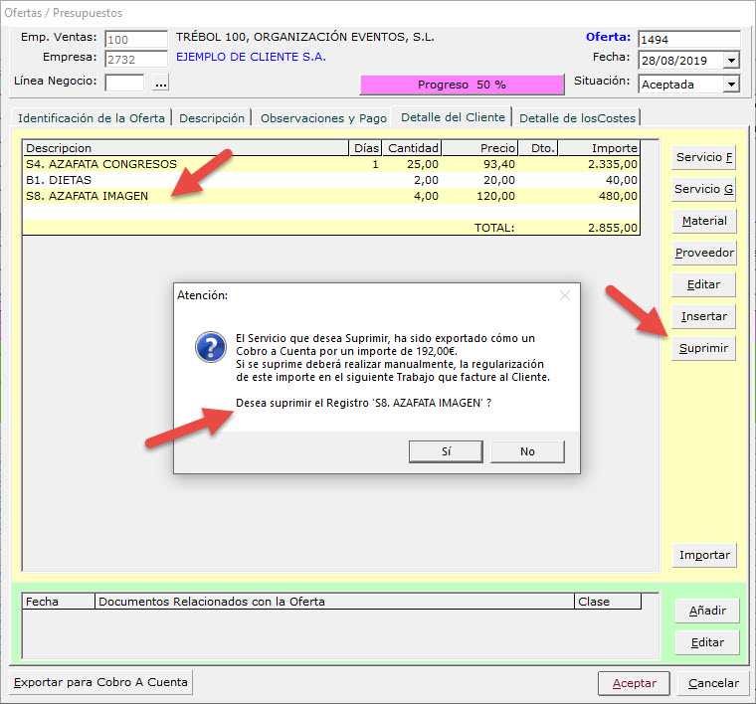Image resolution: width=756 pixels, height=704 pixels.
Task: Open Línea Negocio lookup ellipsis button
Action: pyautogui.click(x=160, y=83)
